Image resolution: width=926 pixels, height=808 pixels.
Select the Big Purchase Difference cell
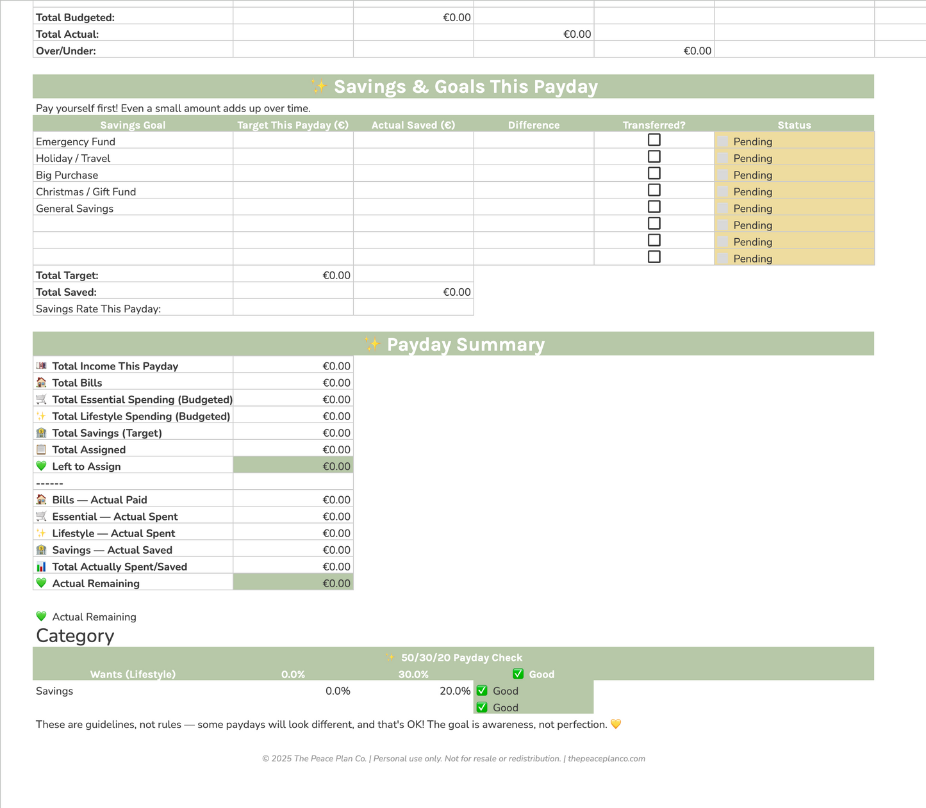coord(534,174)
